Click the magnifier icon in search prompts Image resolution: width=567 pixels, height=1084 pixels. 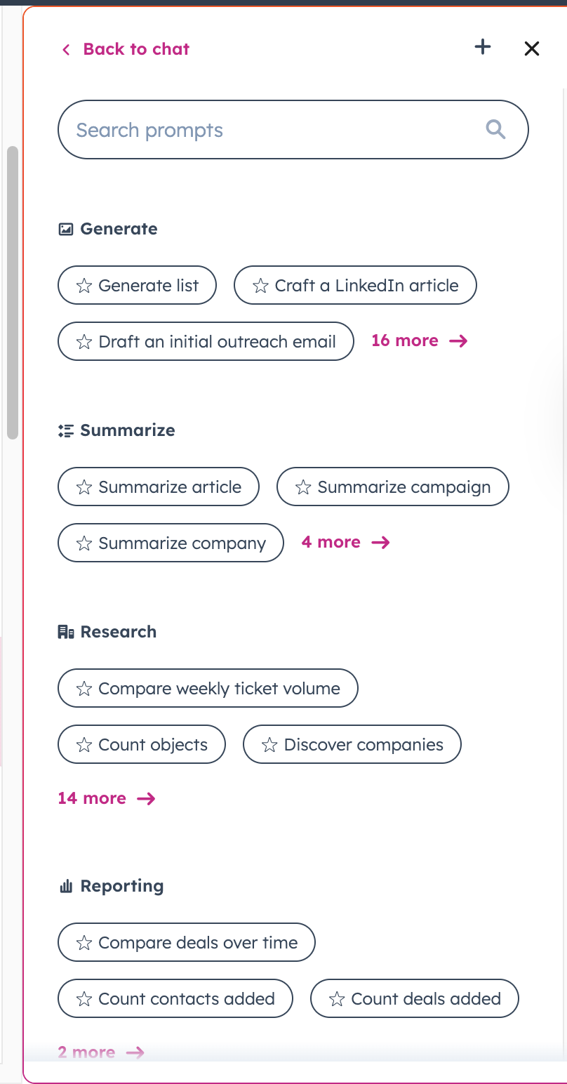(495, 129)
